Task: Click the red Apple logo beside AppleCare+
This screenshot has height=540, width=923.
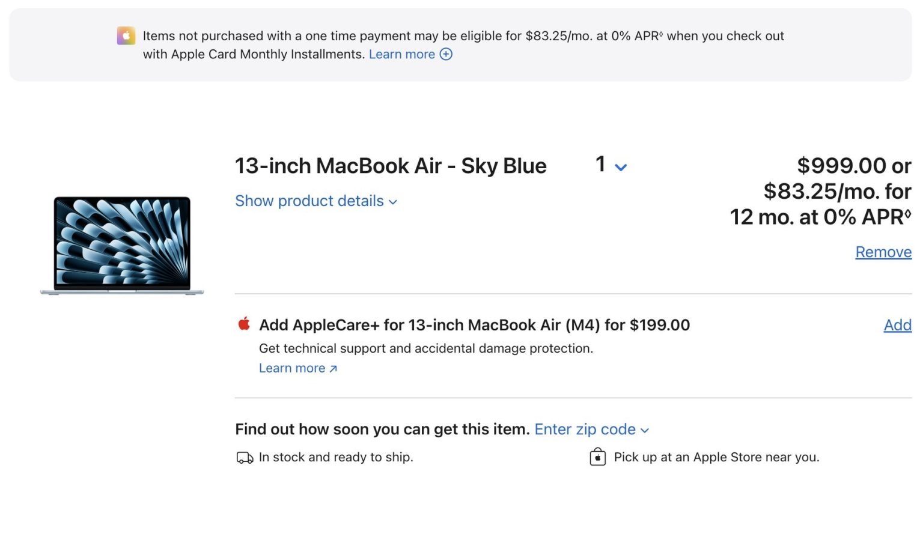Action: (243, 324)
